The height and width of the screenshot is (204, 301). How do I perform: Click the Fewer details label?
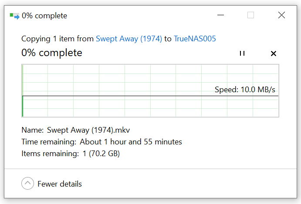(x=60, y=184)
